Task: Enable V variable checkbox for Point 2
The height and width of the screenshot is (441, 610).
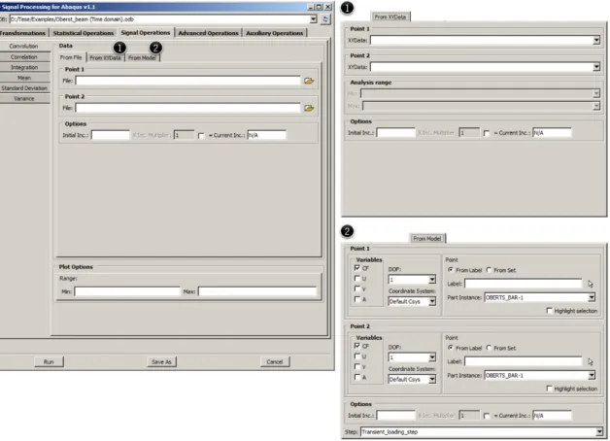Action: click(357, 367)
